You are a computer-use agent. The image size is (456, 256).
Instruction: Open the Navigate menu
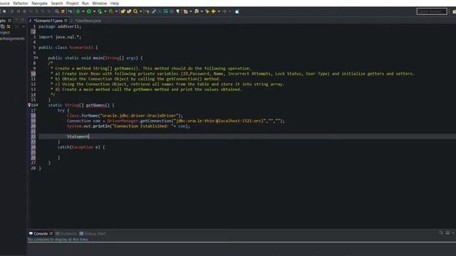click(39, 3)
